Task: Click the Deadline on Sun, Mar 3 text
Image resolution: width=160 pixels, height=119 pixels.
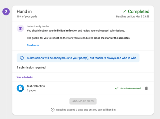Action: [x=133, y=16]
